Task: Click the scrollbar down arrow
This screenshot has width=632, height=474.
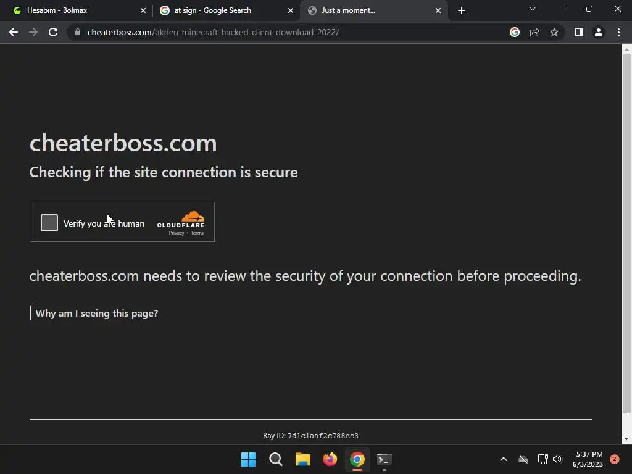Action: pos(626,439)
